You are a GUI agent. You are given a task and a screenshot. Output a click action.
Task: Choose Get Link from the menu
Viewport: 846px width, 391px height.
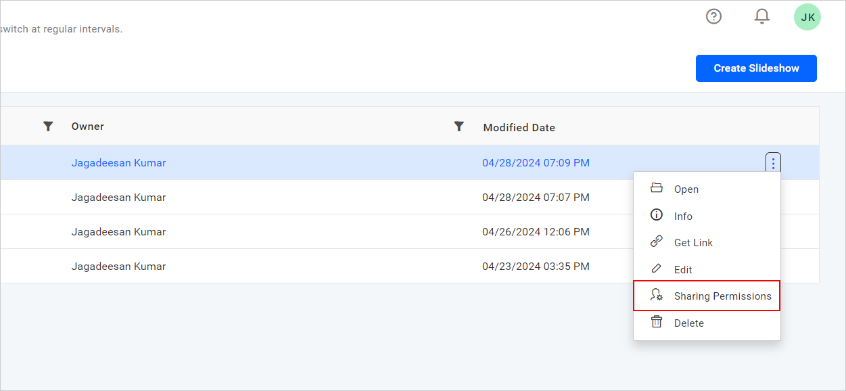(x=693, y=242)
